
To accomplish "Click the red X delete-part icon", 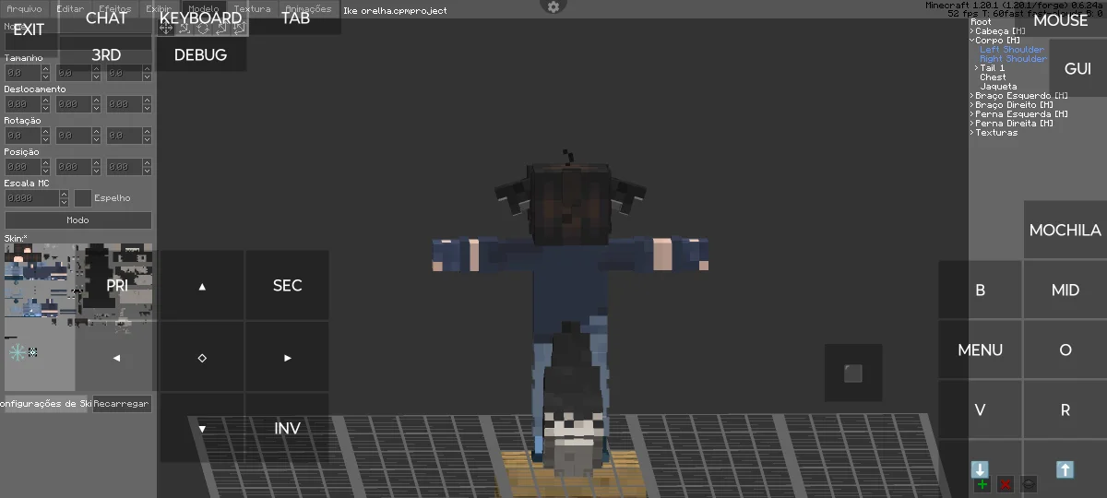I will (1006, 484).
